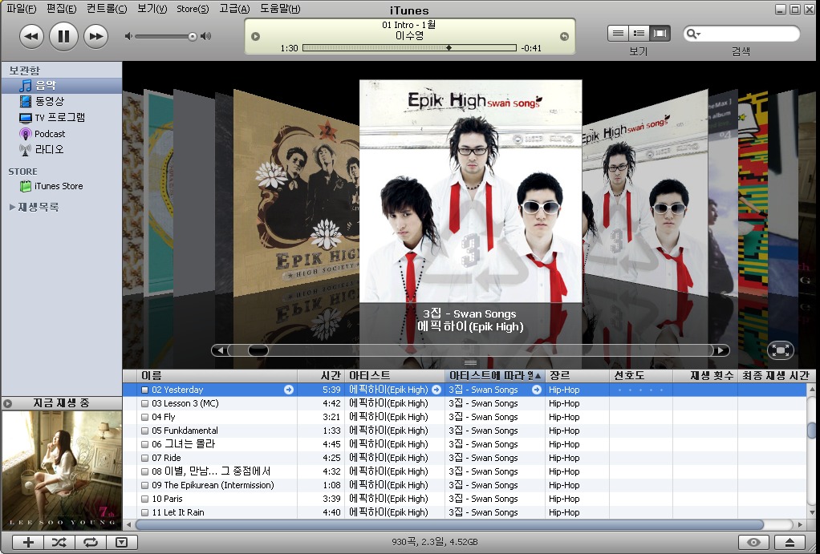
Task: Click store arrow next to 02 Yesterday name
Action: pos(289,390)
